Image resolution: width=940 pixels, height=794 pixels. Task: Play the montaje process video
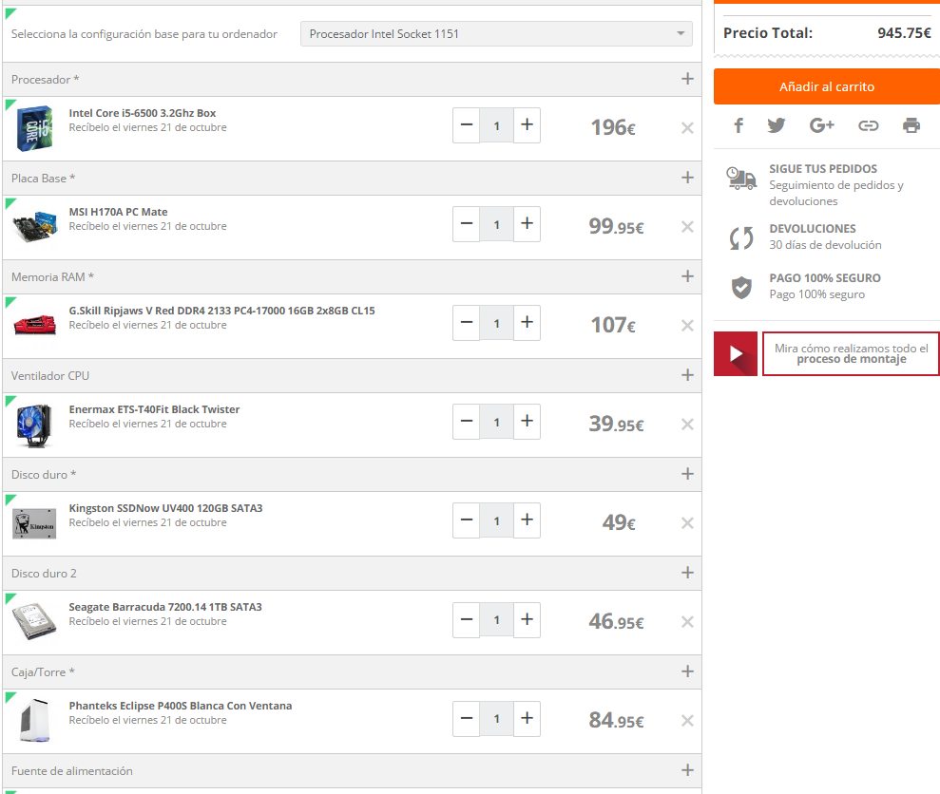tap(736, 353)
